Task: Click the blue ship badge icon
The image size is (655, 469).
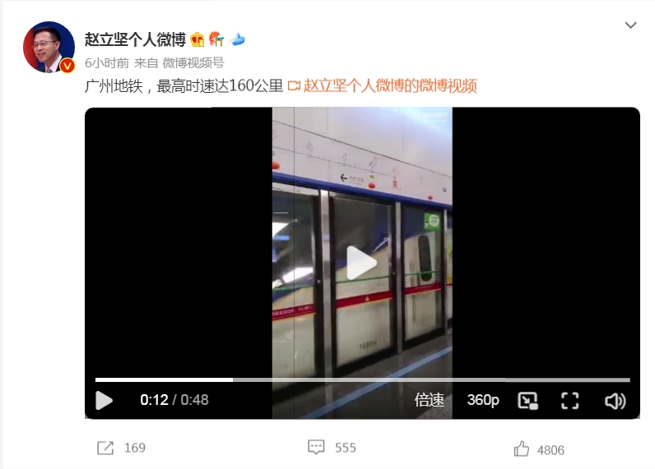Action: coord(237,39)
